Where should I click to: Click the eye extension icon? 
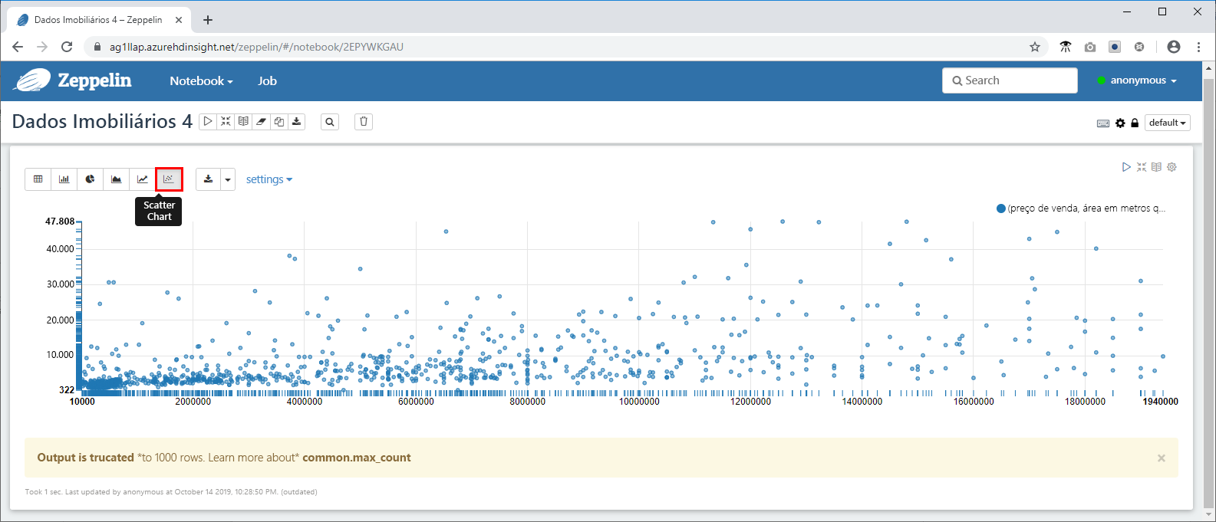coord(1066,47)
